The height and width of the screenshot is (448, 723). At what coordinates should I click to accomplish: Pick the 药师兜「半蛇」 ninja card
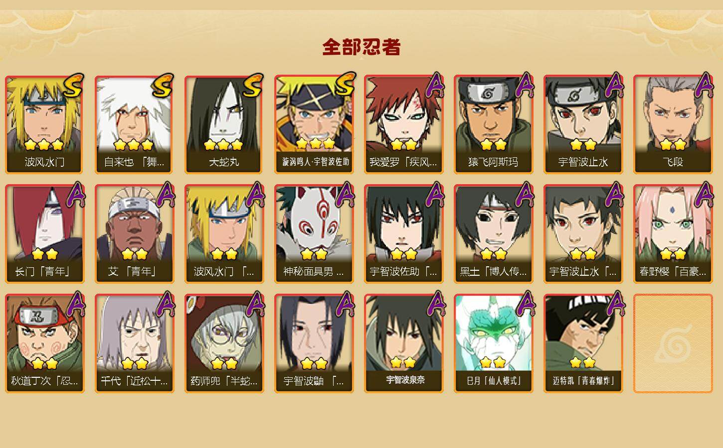coord(224,343)
